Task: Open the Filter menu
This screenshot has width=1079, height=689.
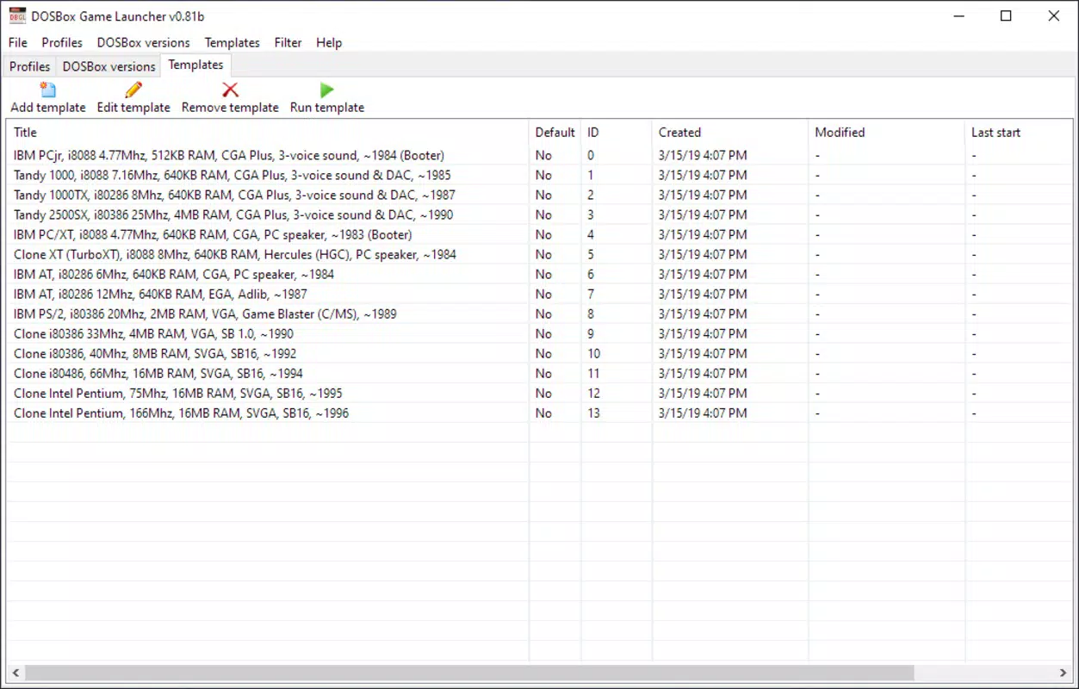Action: click(288, 42)
